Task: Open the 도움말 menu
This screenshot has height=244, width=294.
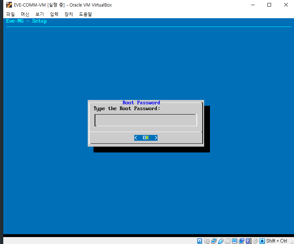Action: [86, 14]
